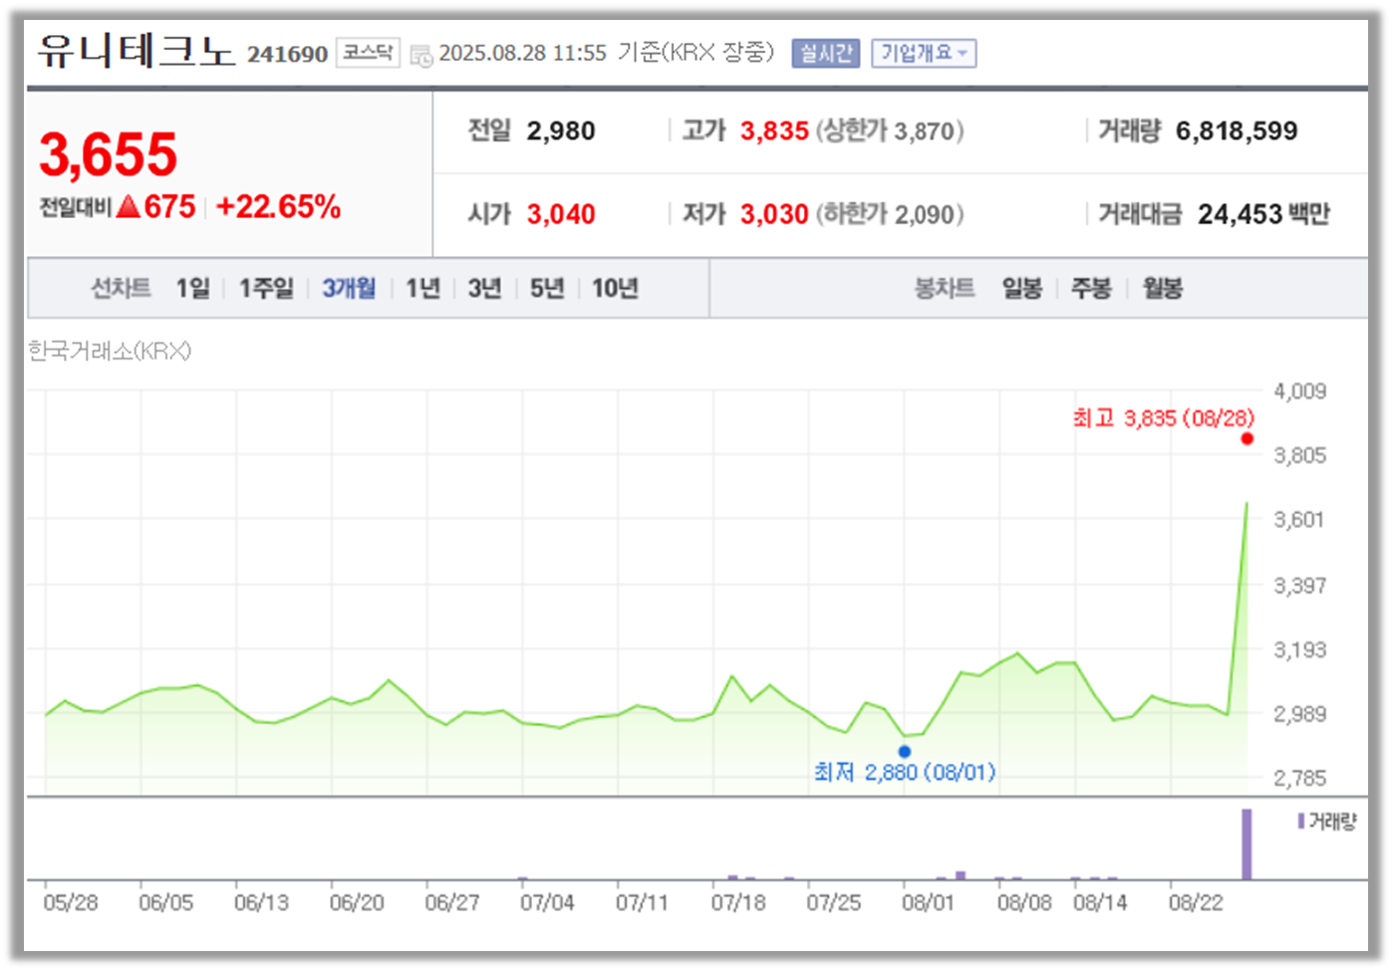
Task: Click the 한국거래소(KRX) chart label
Action: pyautogui.click(x=110, y=352)
